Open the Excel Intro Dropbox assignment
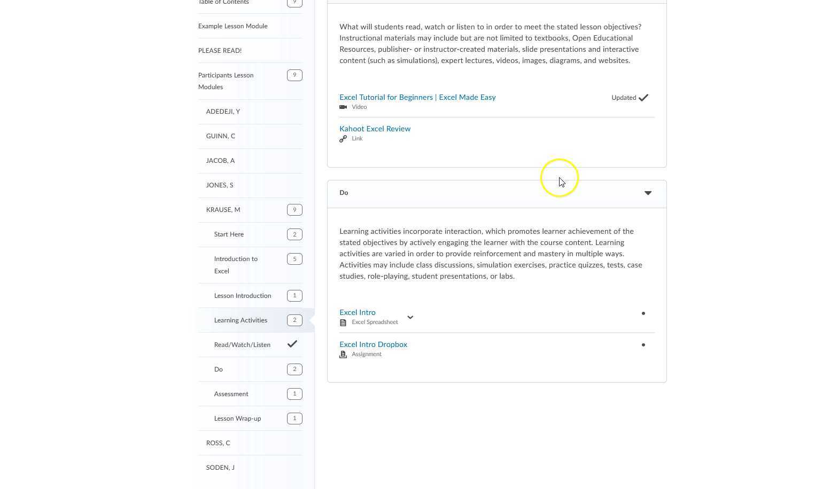Screen dimensions: 838x489 (x=373, y=344)
